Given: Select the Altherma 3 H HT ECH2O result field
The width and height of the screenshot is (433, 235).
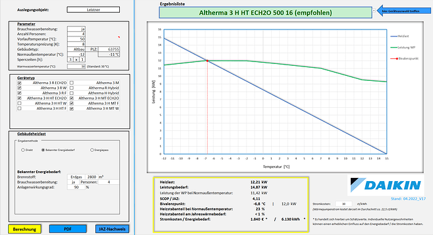Looking at the screenshot, I should tap(265, 13).
